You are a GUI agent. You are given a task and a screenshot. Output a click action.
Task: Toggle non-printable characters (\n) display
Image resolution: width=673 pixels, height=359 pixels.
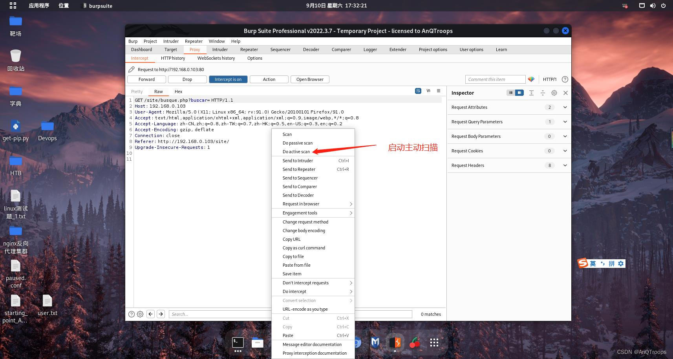(428, 91)
